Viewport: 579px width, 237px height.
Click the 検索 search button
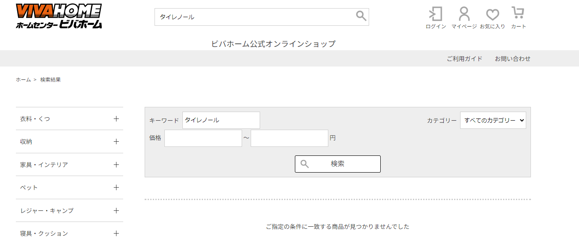pyautogui.click(x=338, y=164)
